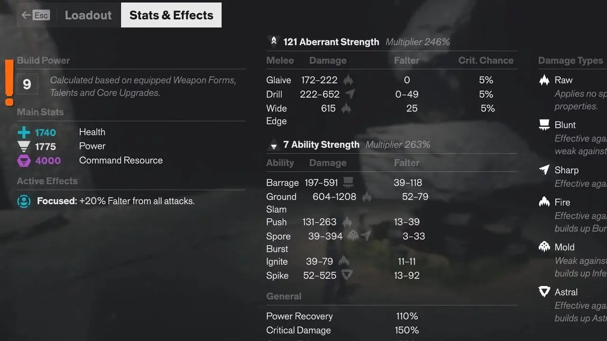Click the white Power funnel icon
The width and height of the screenshot is (607, 341).
[24, 146]
